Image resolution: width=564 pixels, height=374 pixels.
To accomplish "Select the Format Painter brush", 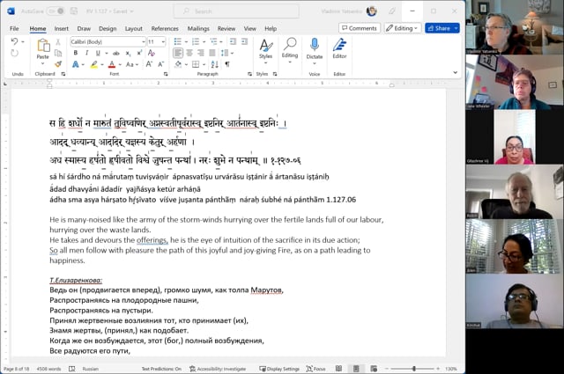I will (x=58, y=64).
